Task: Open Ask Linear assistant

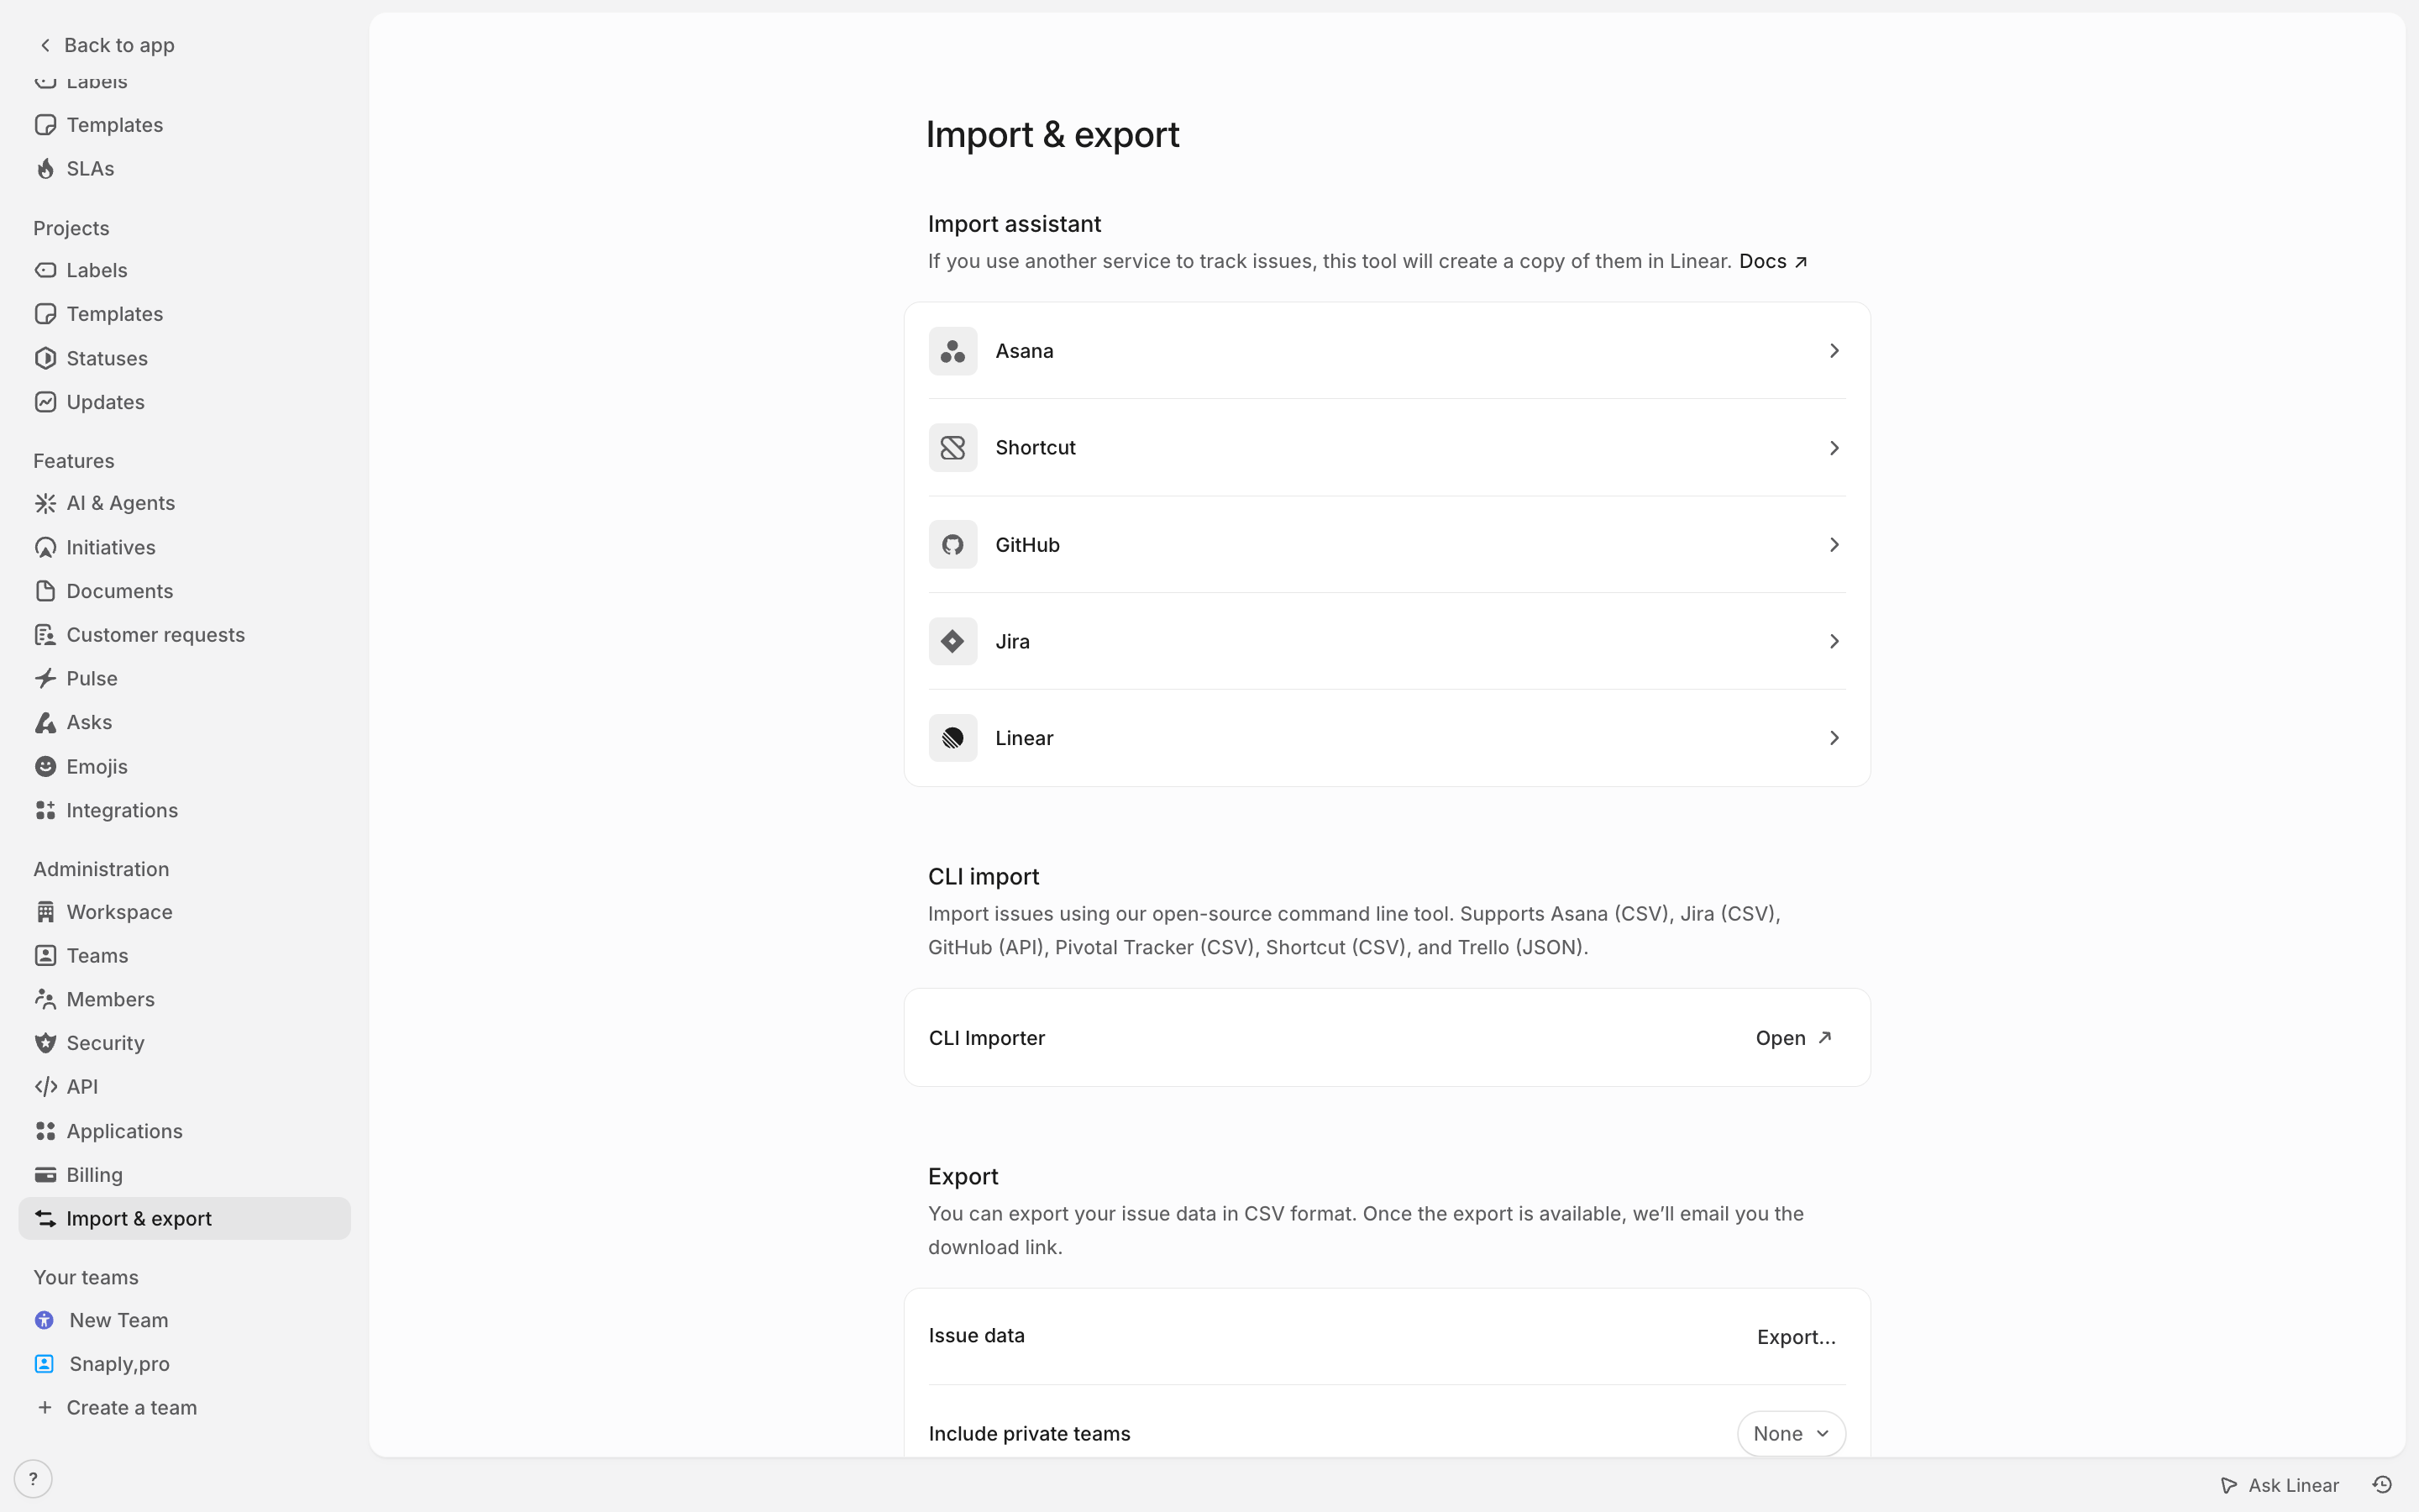Action: coord(2280,1485)
